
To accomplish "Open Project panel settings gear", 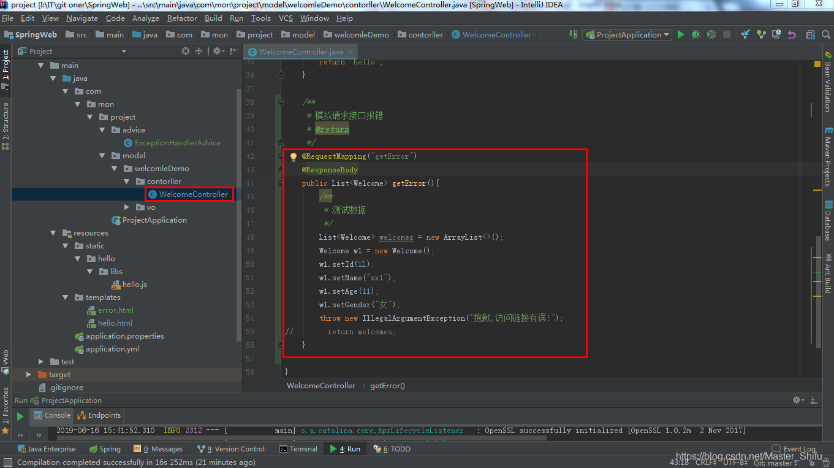I will [x=218, y=52].
